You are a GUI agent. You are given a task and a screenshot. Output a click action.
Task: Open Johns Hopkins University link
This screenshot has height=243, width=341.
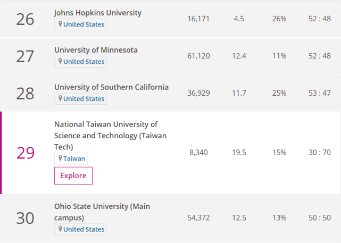[98, 12]
